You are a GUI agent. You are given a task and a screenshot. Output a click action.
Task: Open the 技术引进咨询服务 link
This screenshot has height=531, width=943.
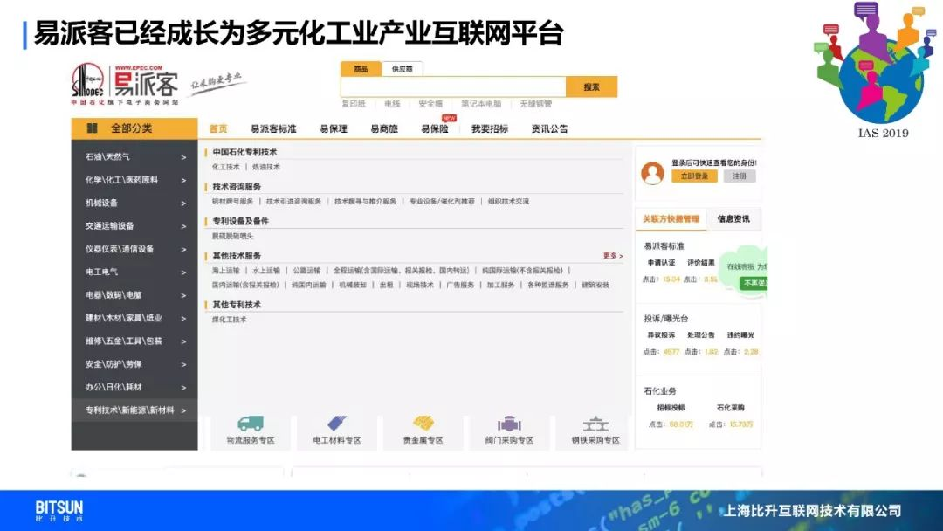point(293,202)
